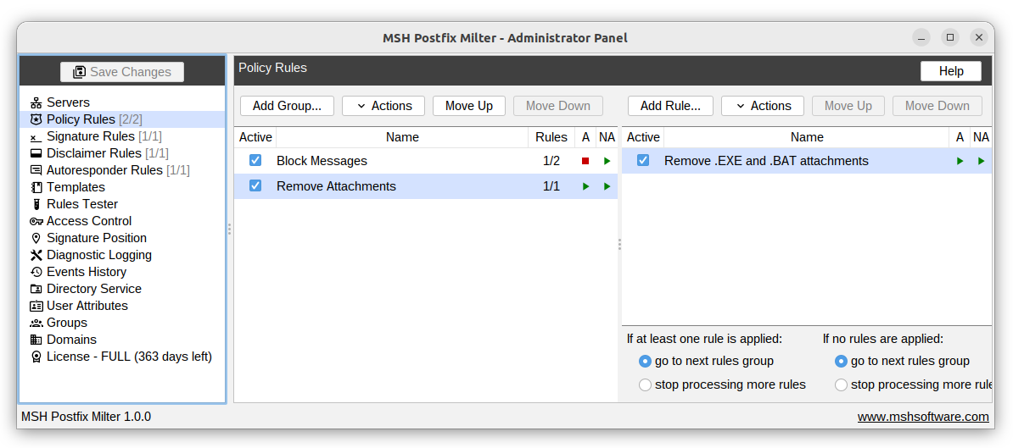1013x448 pixels.
Task: Click Add Group... button
Action: 287,106
